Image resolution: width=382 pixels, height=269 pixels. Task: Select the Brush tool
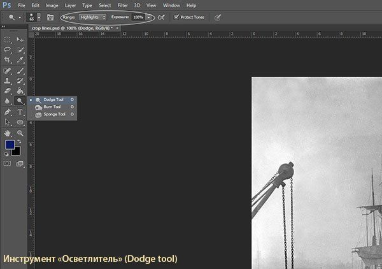[x=20, y=71]
